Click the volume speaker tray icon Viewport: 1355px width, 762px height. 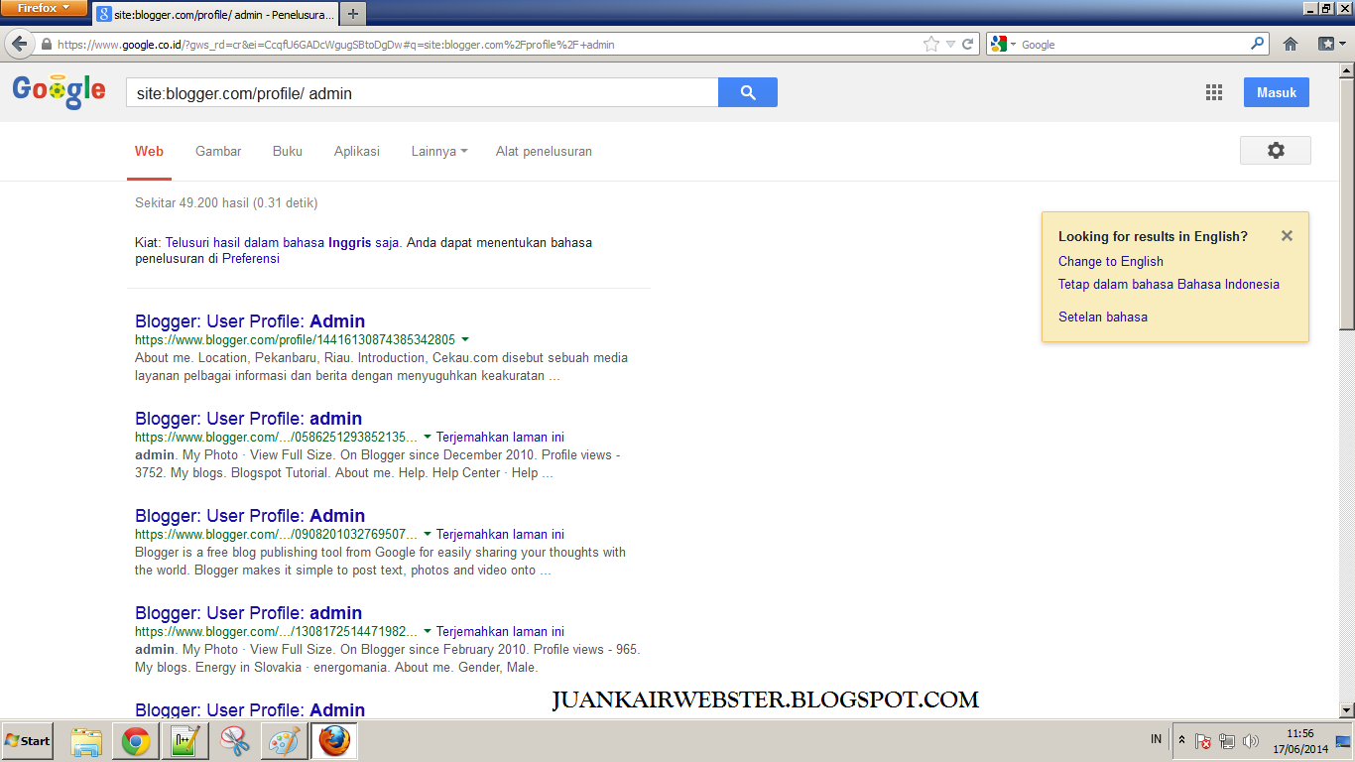click(x=1250, y=741)
